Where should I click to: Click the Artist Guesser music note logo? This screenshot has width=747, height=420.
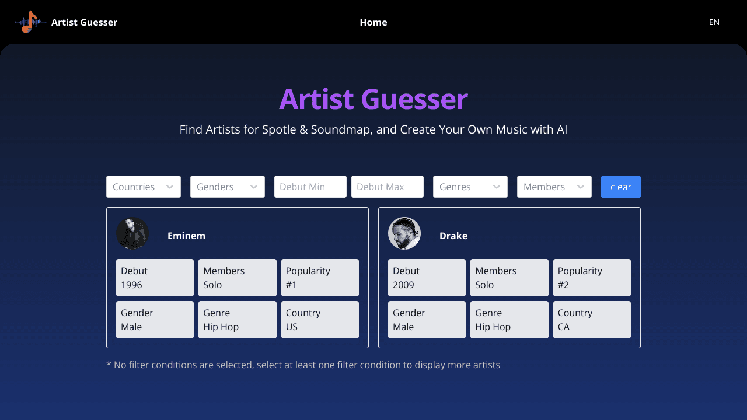point(30,22)
